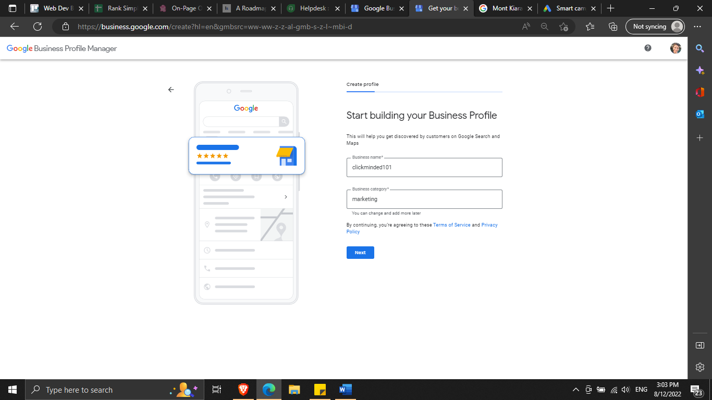Open the Terms of Service link
The image size is (712, 400).
451,225
